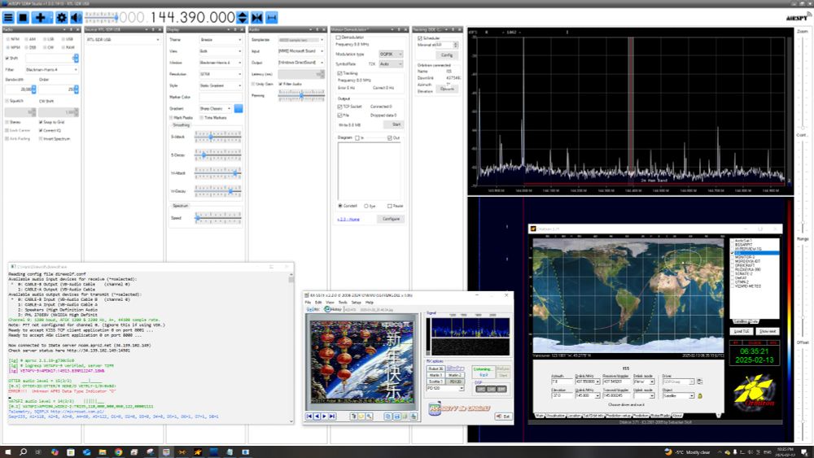Click the Bandwidth value field in Radio panel
Viewport: 814px width, 458px height.
click(21, 89)
